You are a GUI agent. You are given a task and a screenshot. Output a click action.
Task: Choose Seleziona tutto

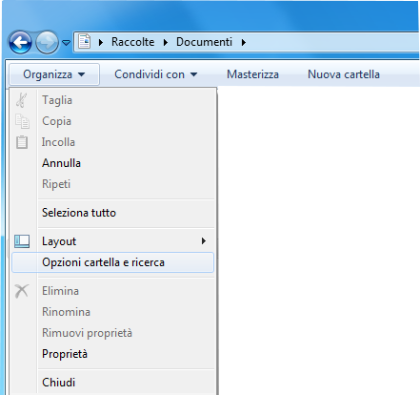coord(112,213)
